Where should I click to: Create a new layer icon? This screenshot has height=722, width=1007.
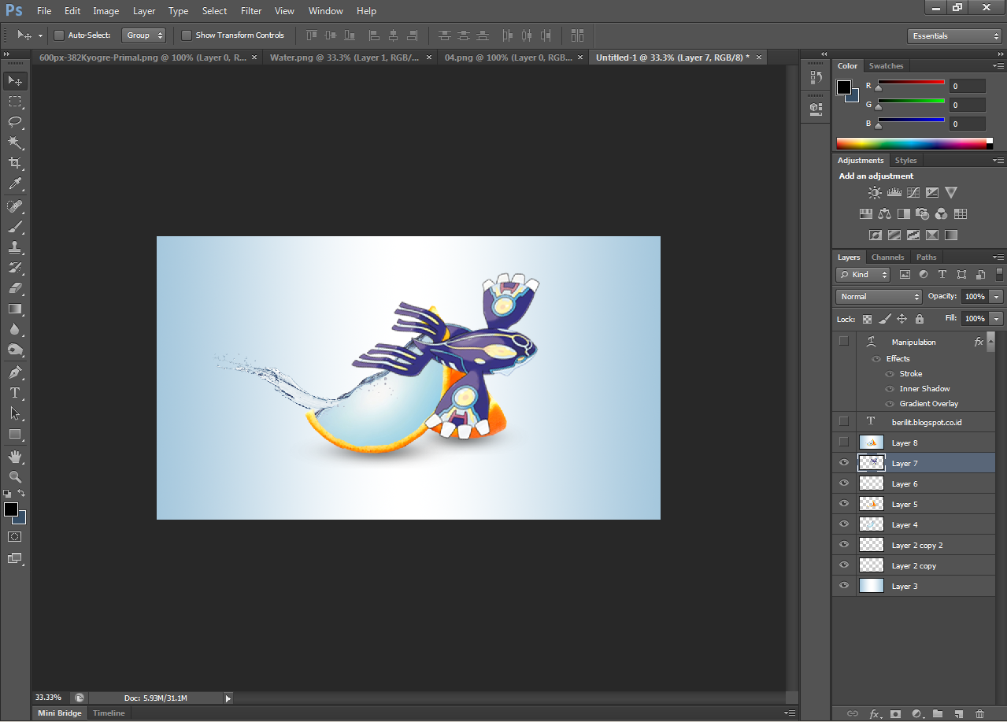(x=958, y=713)
